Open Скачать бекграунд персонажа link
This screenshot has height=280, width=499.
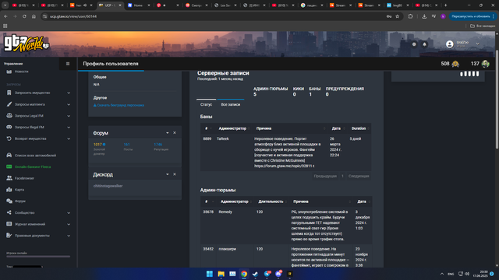coord(119,105)
